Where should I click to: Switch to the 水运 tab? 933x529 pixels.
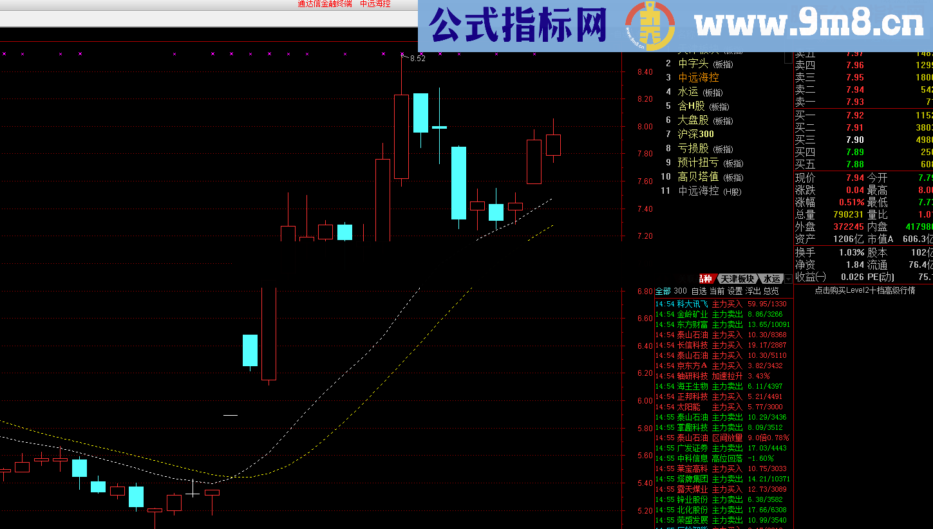tap(771, 279)
